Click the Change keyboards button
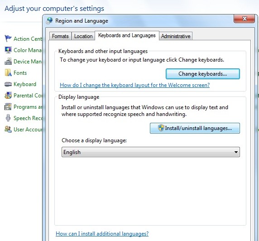 point(203,74)
